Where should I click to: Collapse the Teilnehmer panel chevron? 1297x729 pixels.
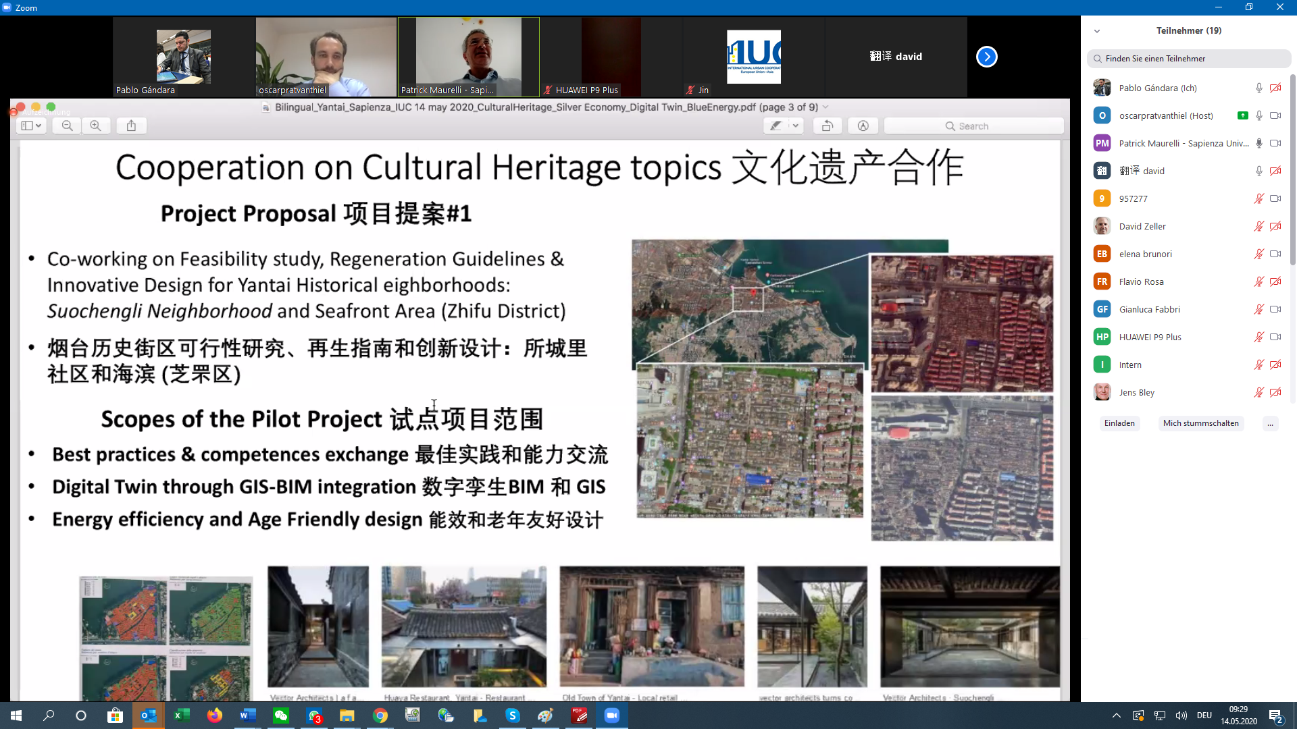coord(1097,31)
